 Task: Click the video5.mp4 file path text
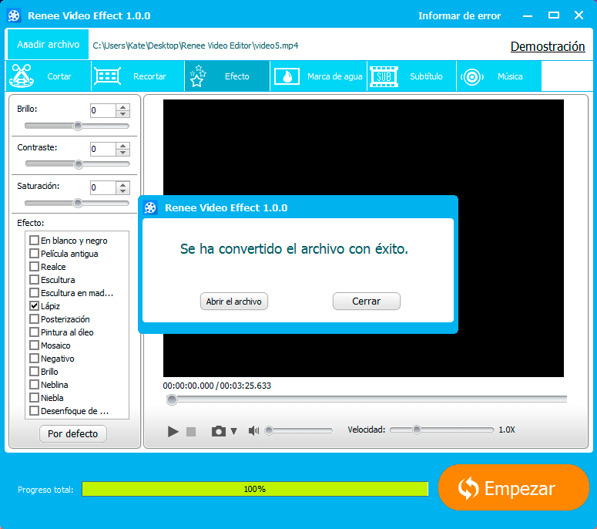(x=196, y=45)
